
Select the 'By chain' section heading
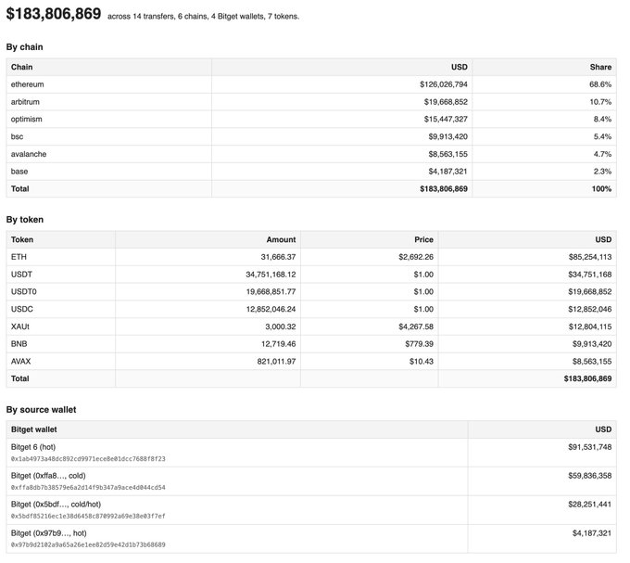[x=24, y=47]
